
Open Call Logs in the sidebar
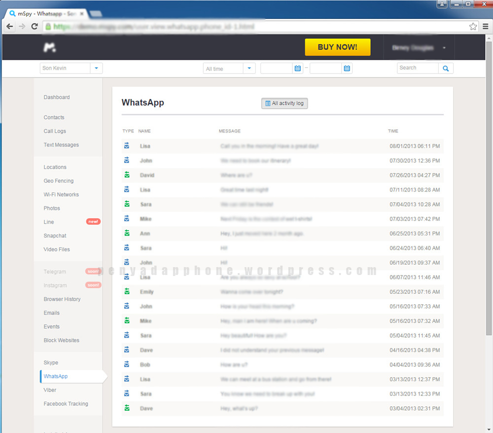[55, 131]
